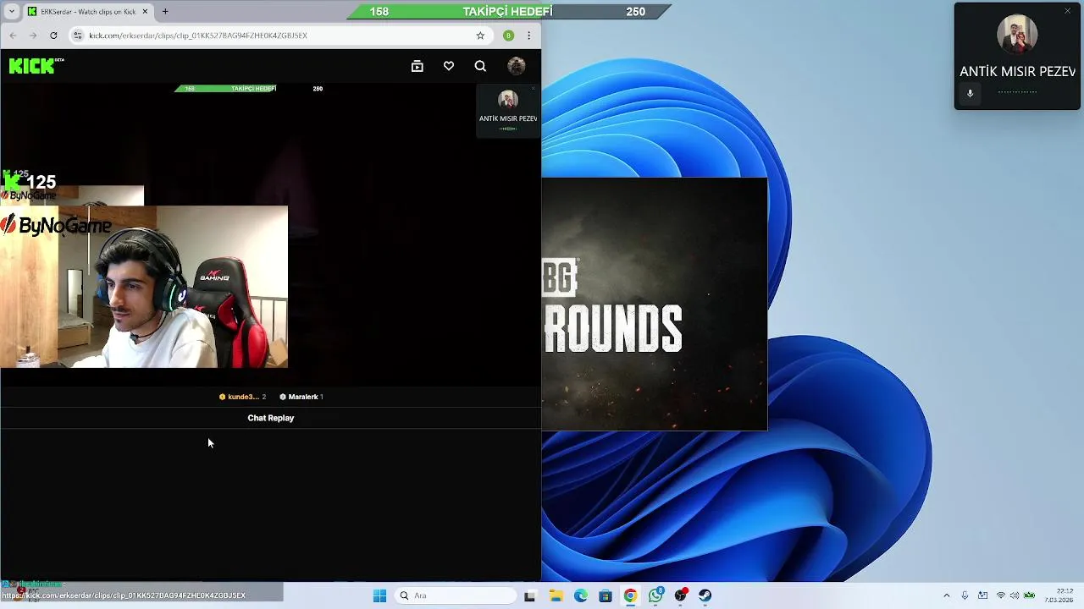Click the tray microphone icon
Image resolution: width=1084 pixels, height=609 pixels.
pos(965,595)
